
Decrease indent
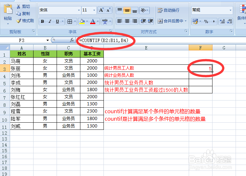[143, 21]
